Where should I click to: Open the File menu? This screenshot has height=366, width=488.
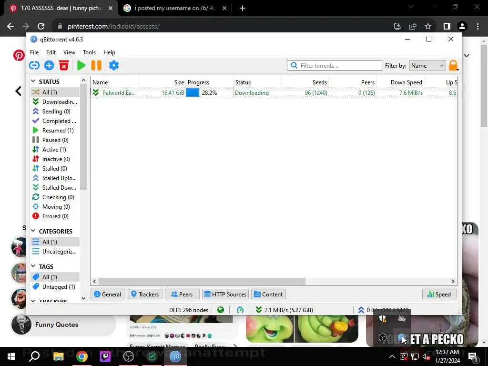34,52
